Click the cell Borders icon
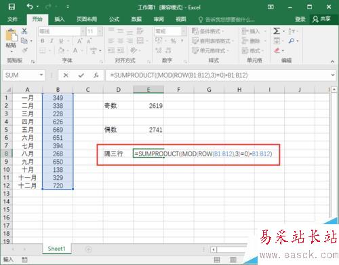 click(x=43, y=50)
